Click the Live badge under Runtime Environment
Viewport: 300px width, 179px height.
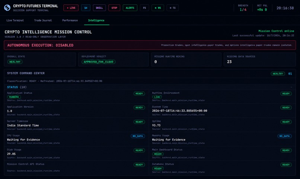coord(157,97)
